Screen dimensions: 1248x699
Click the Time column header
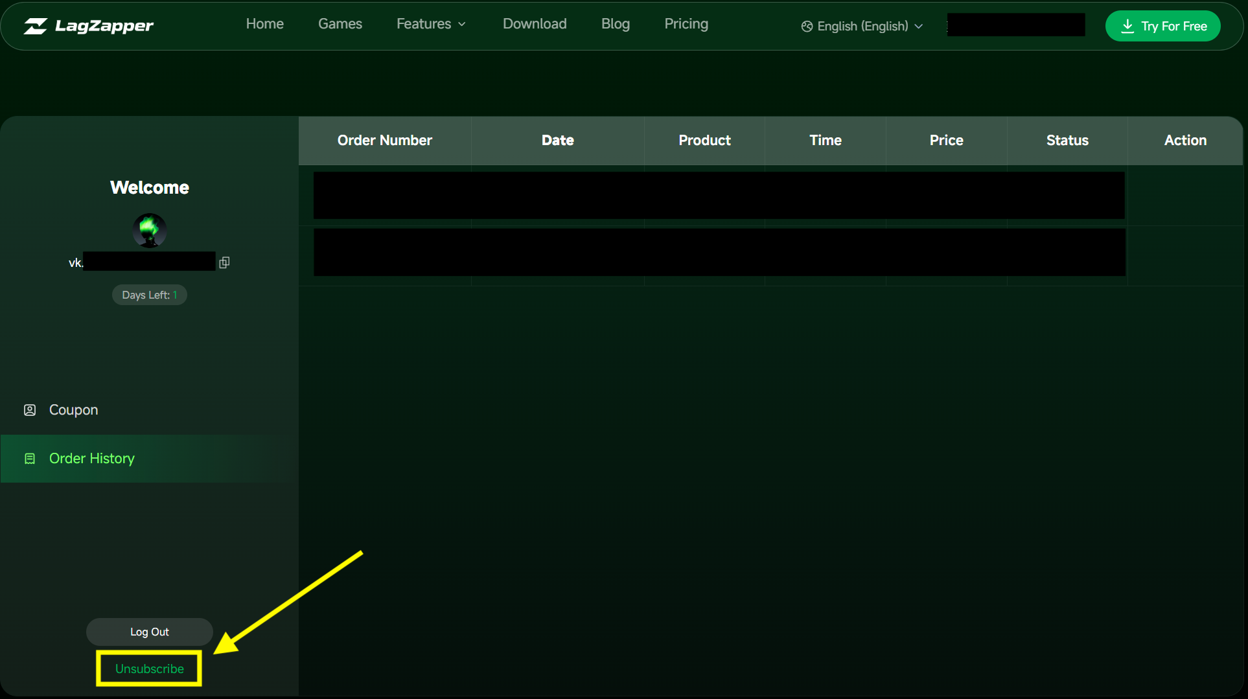(826, 141)
